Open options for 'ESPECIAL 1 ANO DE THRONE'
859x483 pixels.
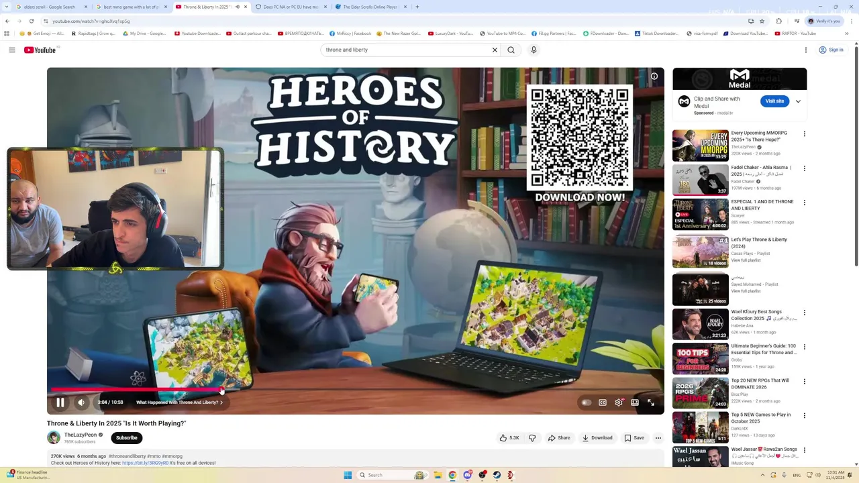(x=805, y=203)
